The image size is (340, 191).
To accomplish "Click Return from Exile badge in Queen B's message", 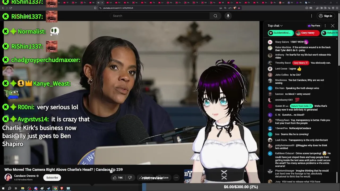I will pos(301,106).
